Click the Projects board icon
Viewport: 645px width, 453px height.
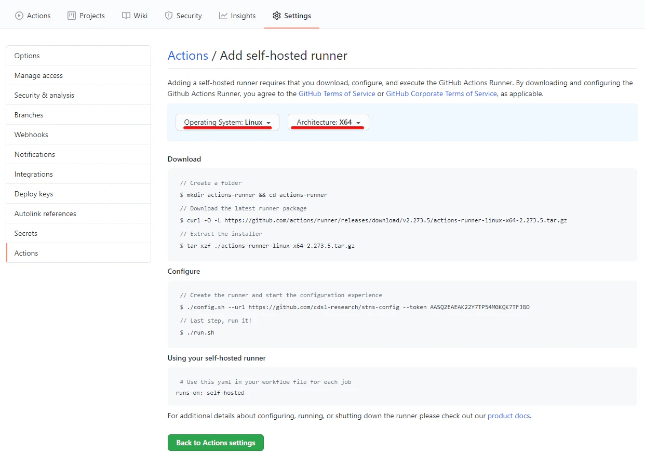pos(72,16)
